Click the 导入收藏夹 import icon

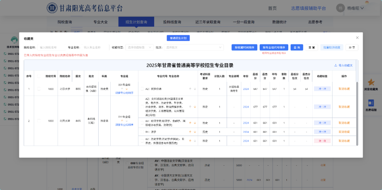tap(336, 65)
